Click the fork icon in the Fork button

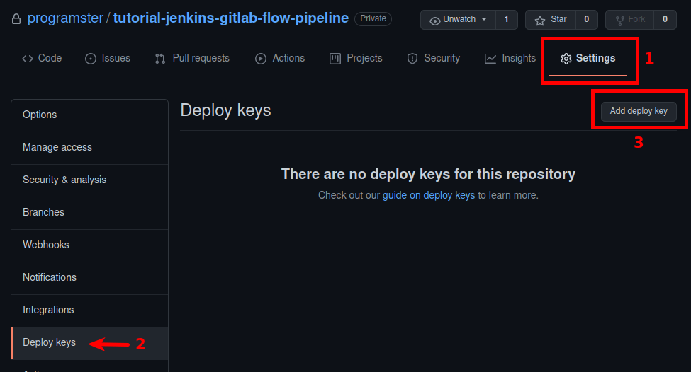click(x=619, y=21)
